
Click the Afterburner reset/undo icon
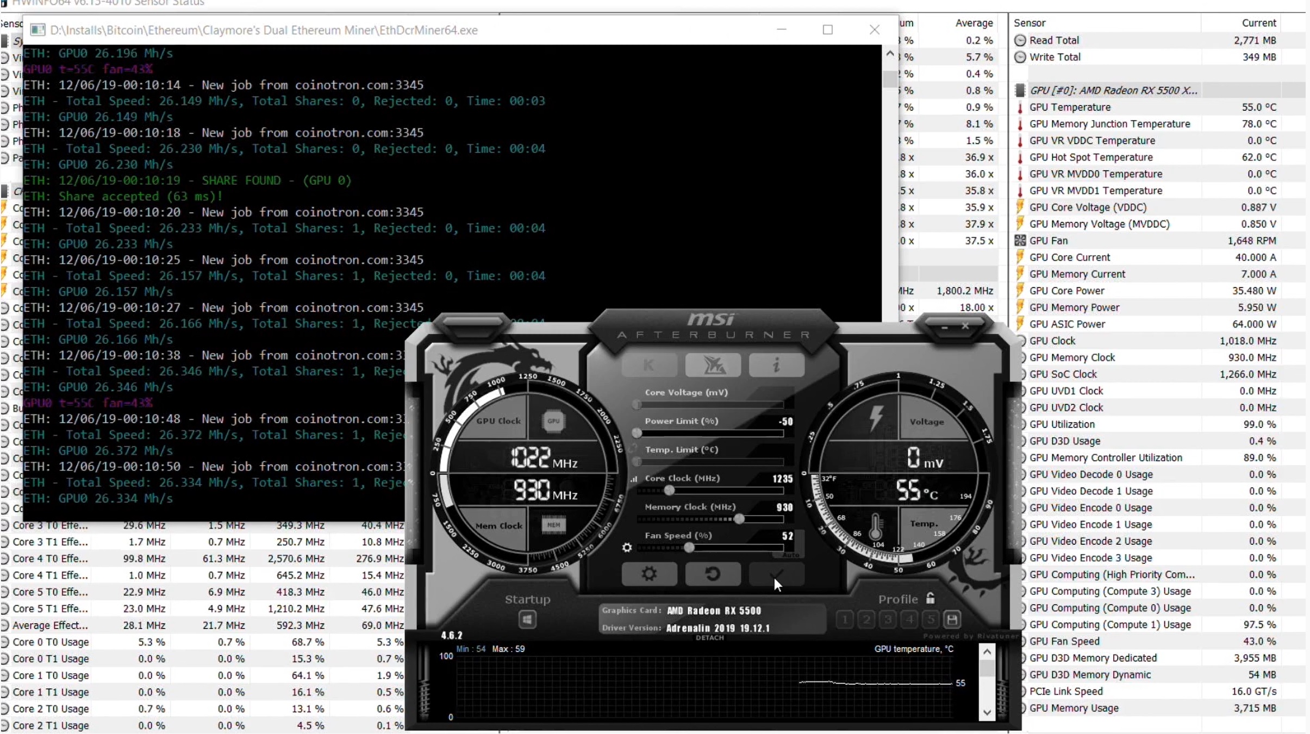point(711,574)
